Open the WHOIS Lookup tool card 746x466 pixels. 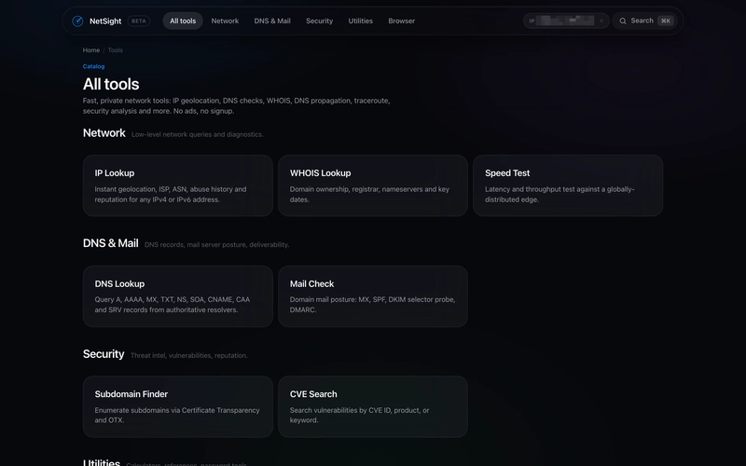click(x=372, y=185)
